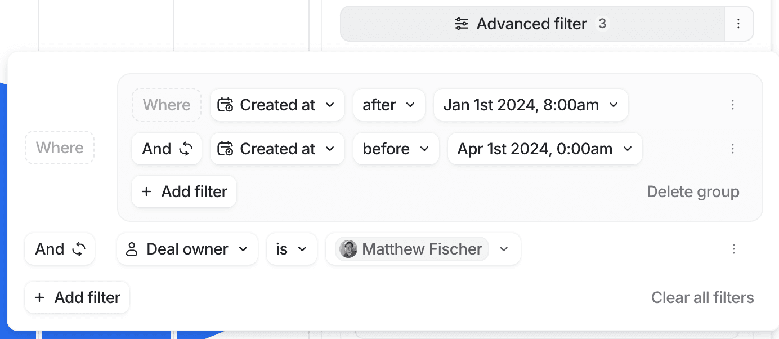Click the calendar icon in second Created at
This screenshot has height=339, width=779.
(226, 149)
